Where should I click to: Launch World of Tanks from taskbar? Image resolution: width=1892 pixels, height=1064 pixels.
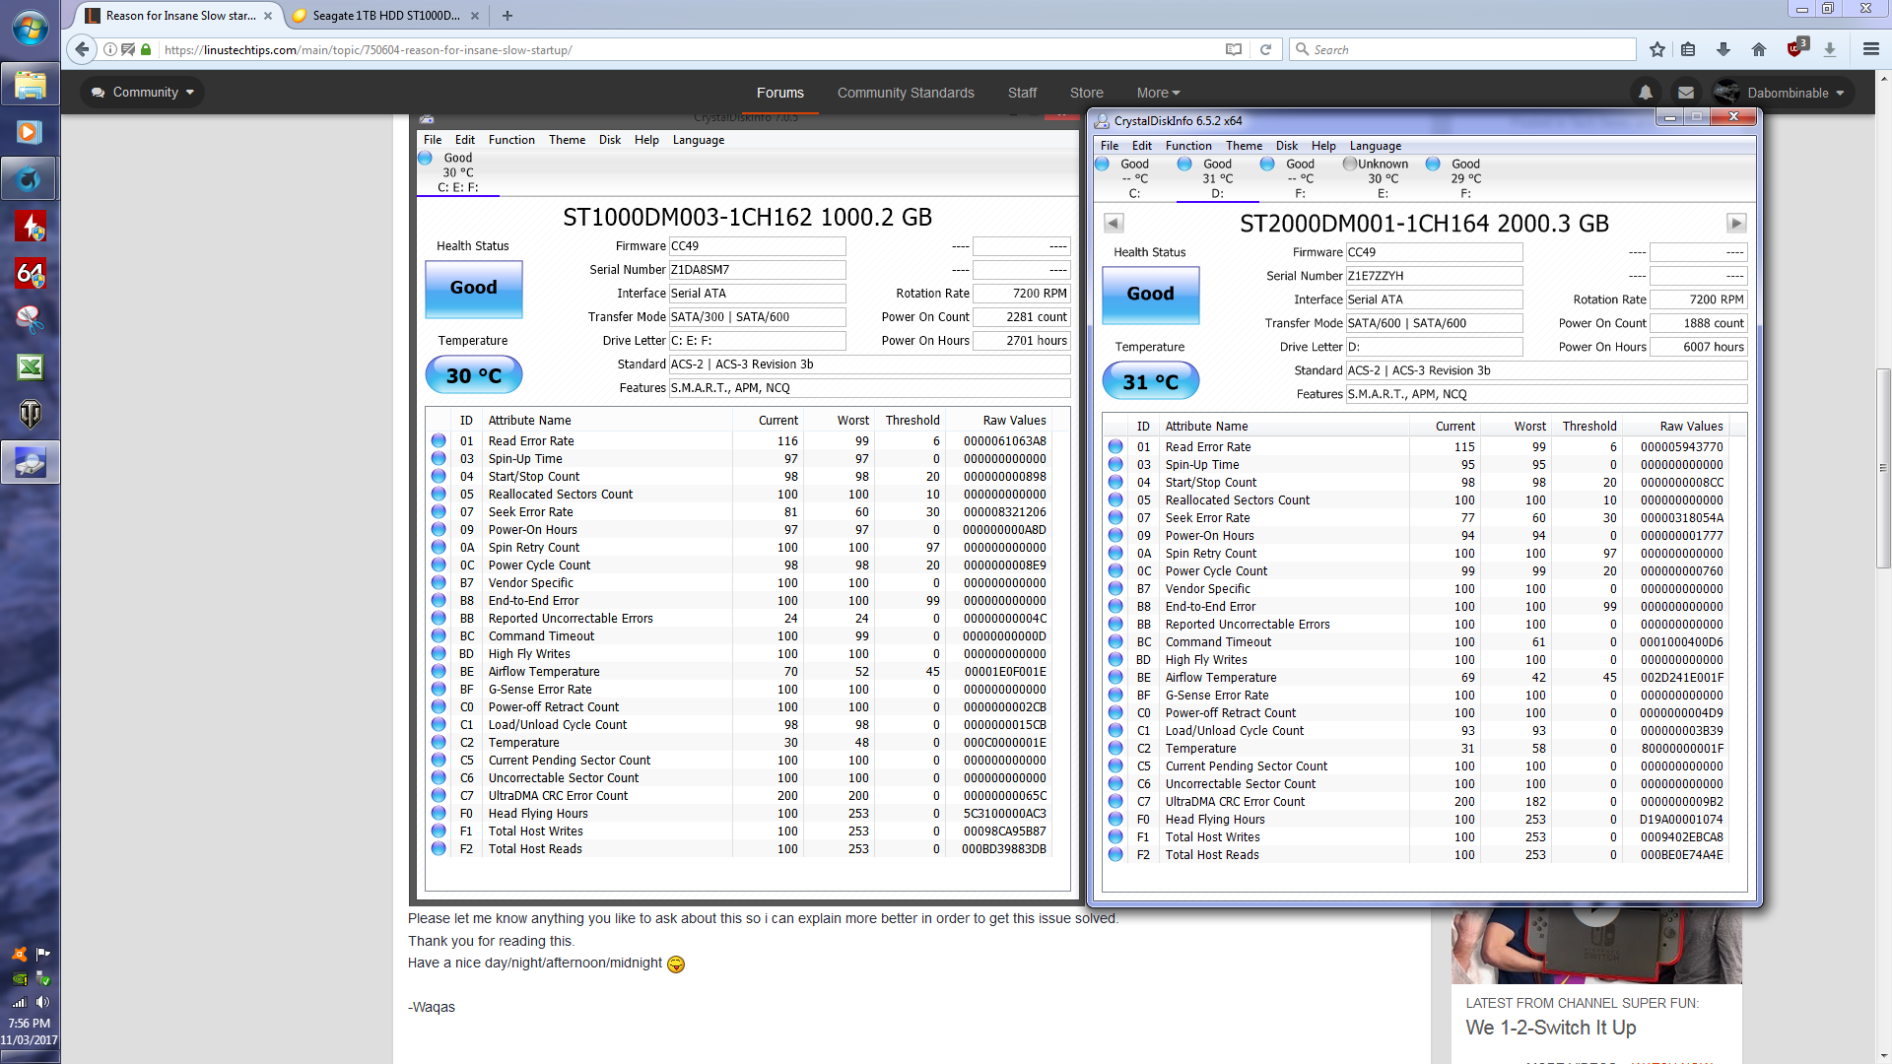(x=30, y=414)
